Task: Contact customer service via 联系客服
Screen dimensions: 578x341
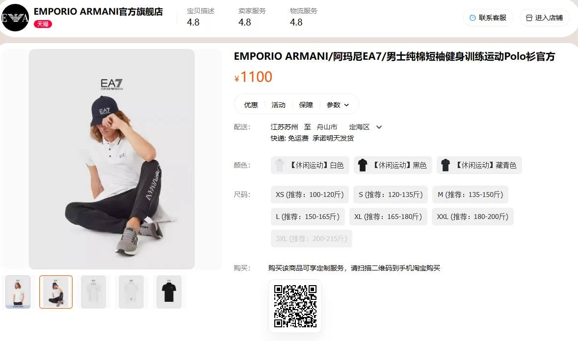Action: 488,18
